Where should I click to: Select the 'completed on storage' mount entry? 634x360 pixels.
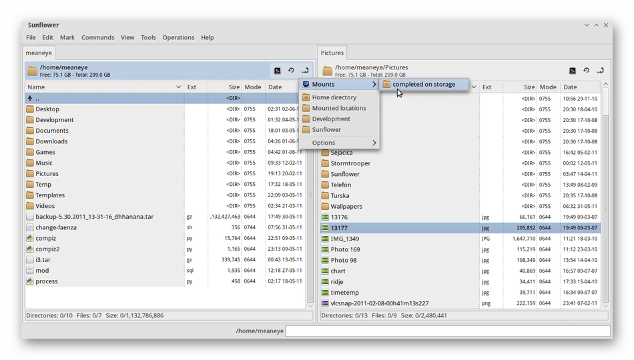point(424,85)
